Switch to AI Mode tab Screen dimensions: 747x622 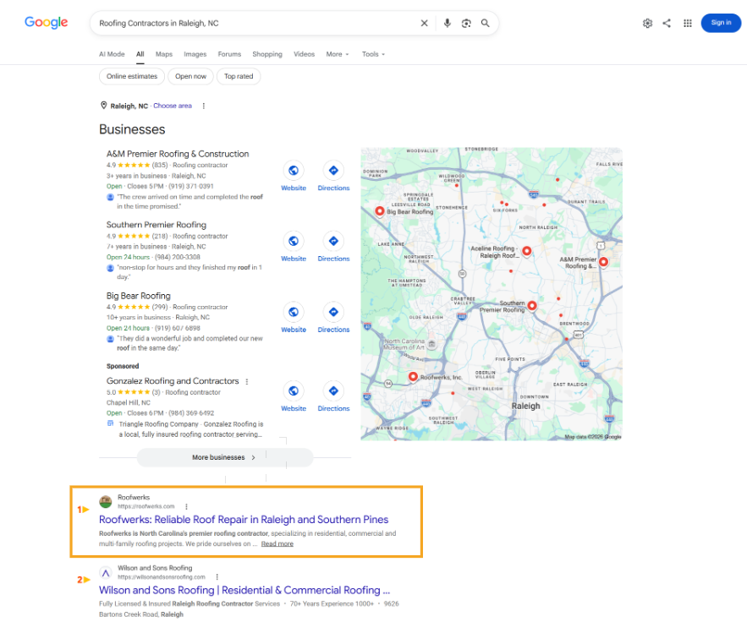(112, 54)
